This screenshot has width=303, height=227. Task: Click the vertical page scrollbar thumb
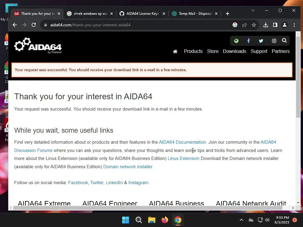[x=298, y=77]
